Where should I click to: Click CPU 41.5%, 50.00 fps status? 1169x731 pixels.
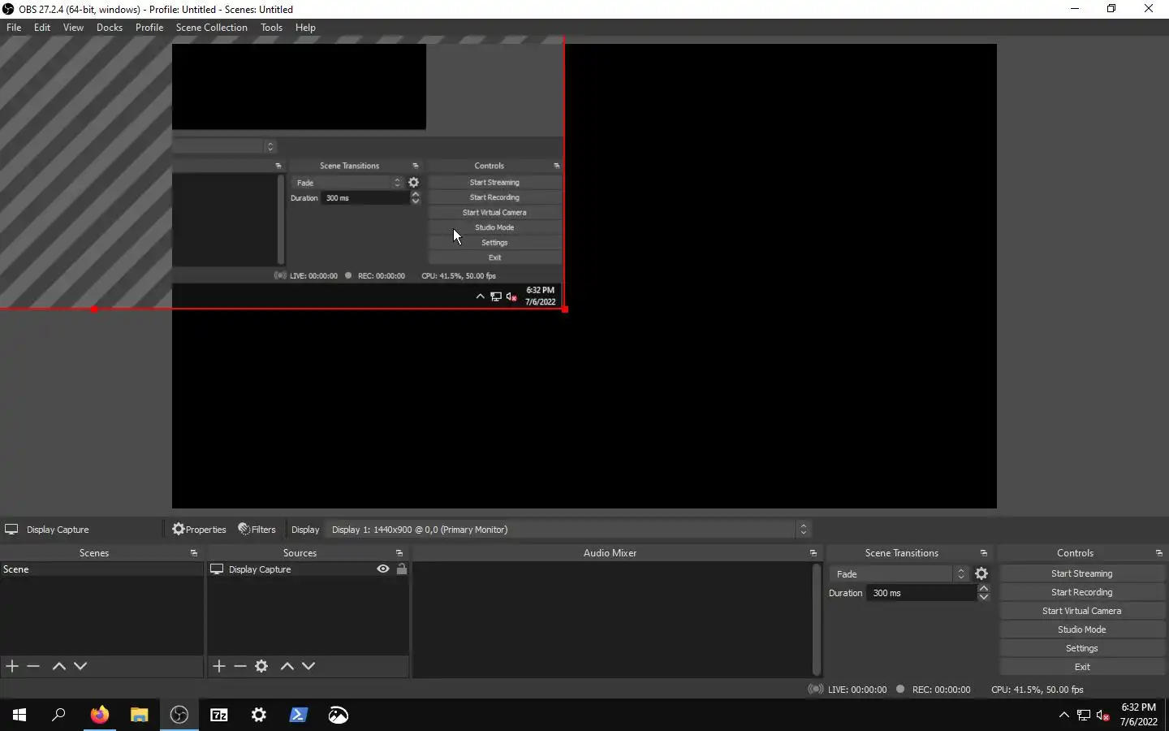click(1037, 690)
